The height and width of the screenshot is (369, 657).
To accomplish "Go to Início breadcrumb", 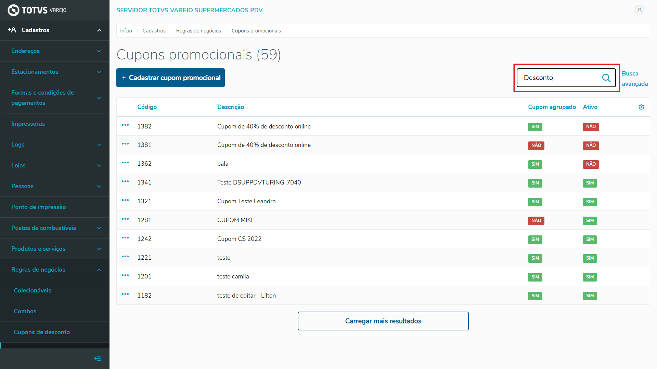I will coord(126,31).
